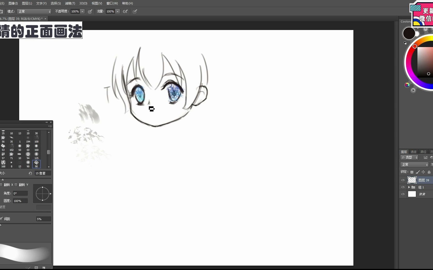This screenshot has width=433, height=270.
Task: Toggle pressure-for-opacity icon next to 不透明度
Action: point(90,11)
